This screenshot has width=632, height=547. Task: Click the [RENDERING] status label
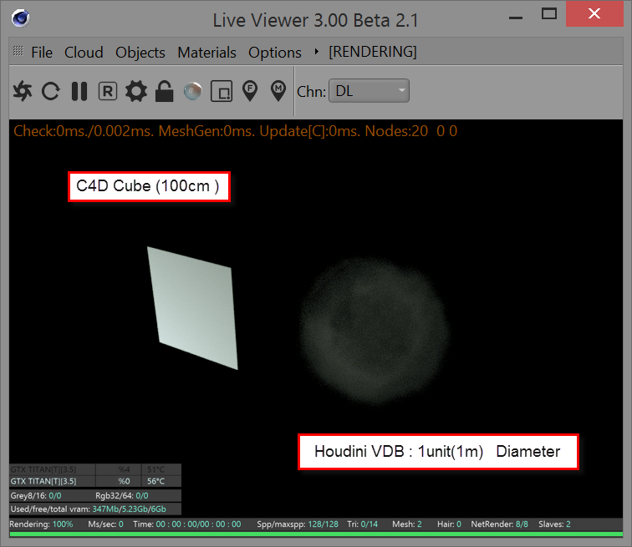(x=373, y=52)
